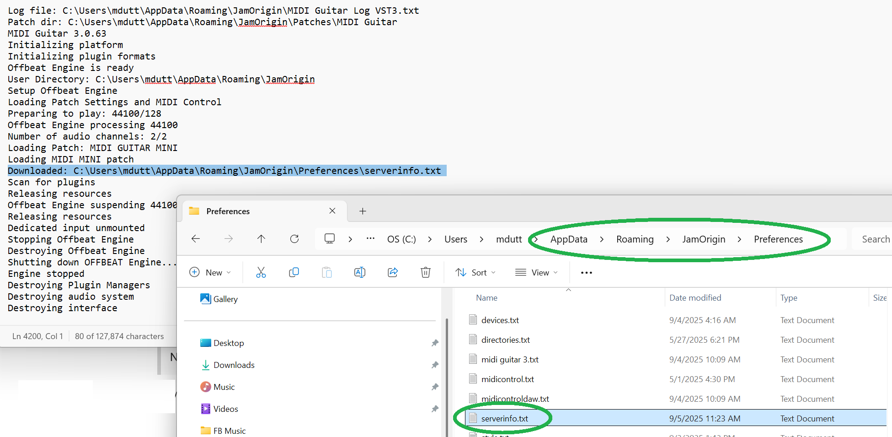
Task: Open the See more toolbar options
Action: [x=587, y=273]
